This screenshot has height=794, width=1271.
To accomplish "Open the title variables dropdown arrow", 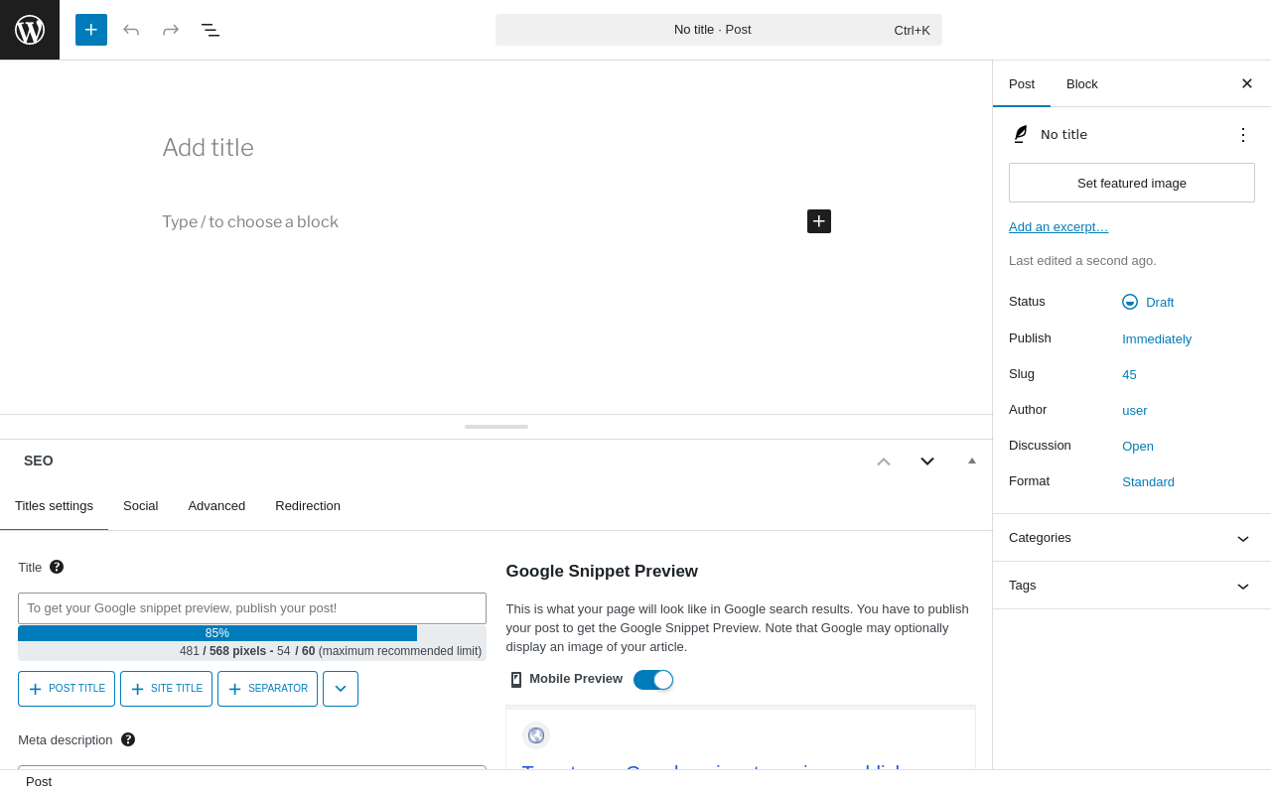I will pos(341,689).
